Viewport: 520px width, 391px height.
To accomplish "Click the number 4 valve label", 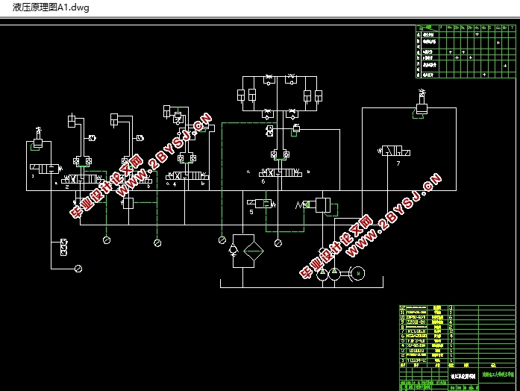I will click(175, 184).
